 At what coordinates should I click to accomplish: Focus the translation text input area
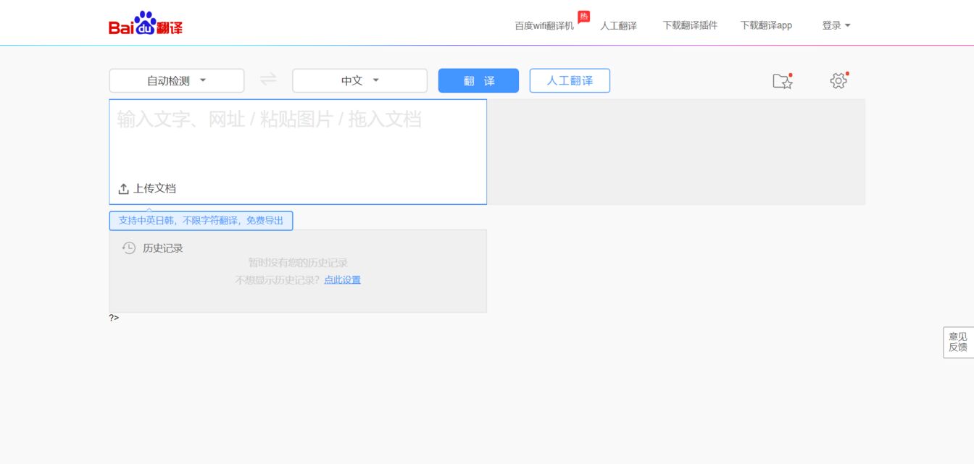point(298,151)
